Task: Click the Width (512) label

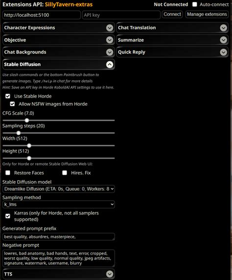Action: pos(15,139)
